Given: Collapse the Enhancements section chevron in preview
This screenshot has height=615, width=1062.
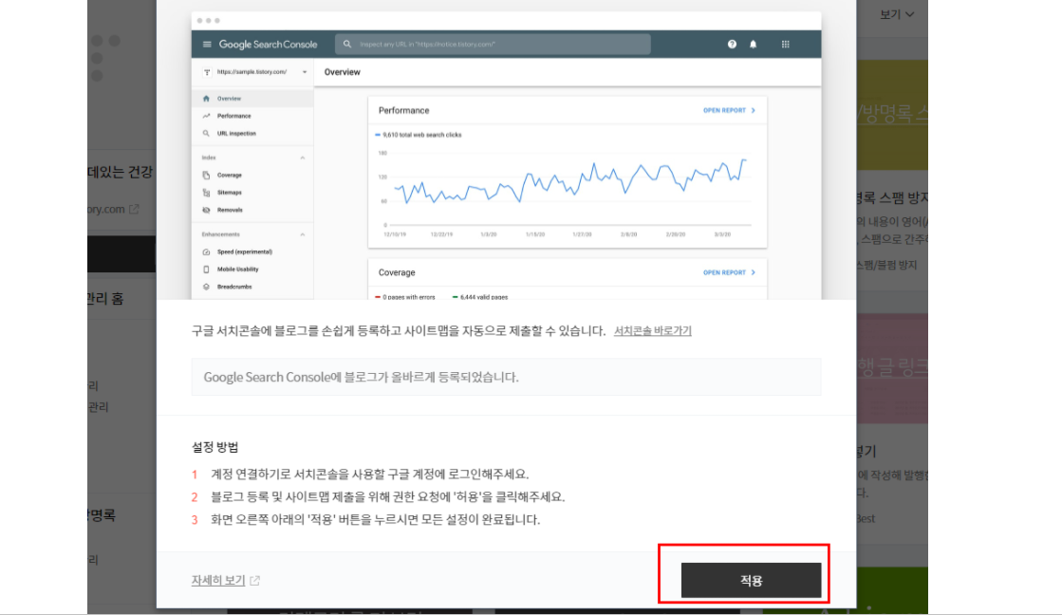Looking at the screenshot, I should (x=302, y=234).
